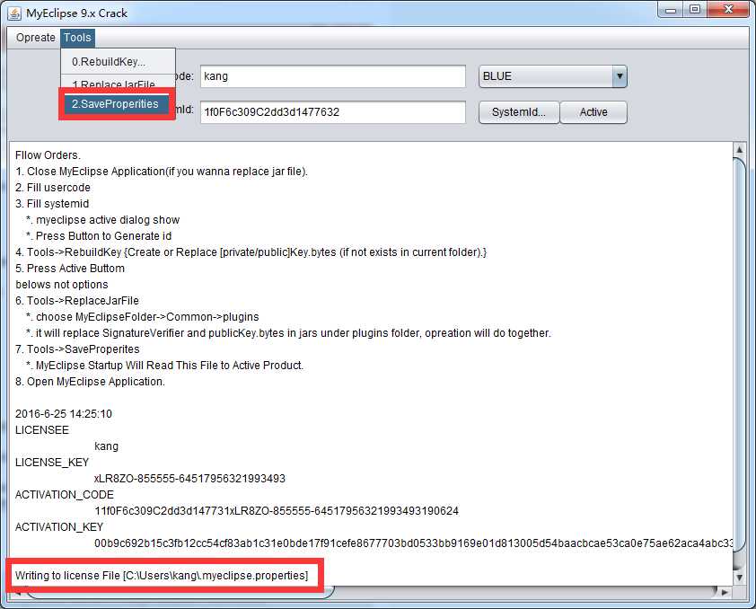
Task: Open the Opreate menu
Action: [x=35, y=38]
